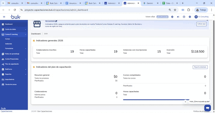Reload the page in the browser
Viewport: 215px width, 113px height.
click(15, 10)
